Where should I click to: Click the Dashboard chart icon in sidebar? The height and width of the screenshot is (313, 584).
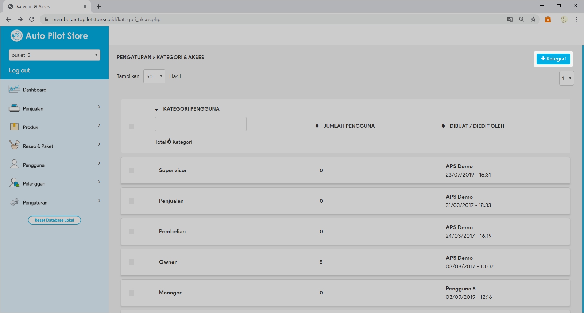click(x=14, y=89)
